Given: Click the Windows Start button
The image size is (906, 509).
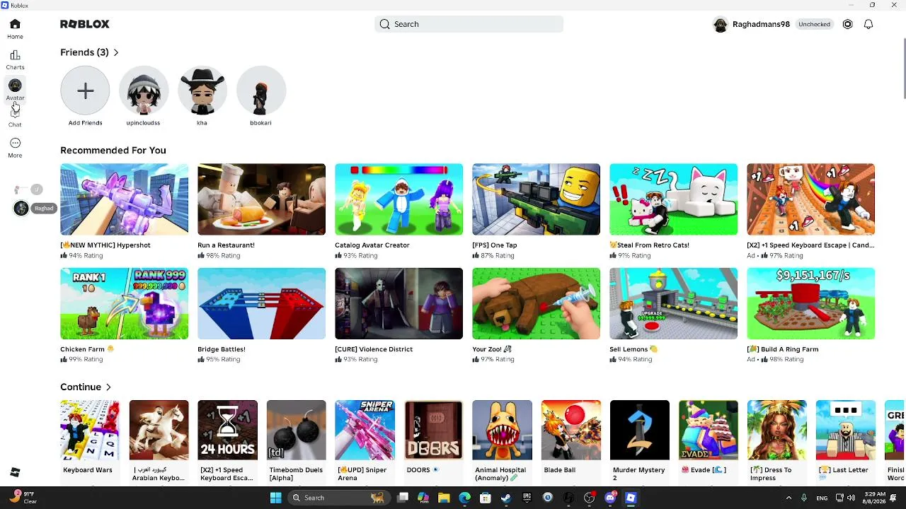Looking at the screenshot, I should [x=276, y=498].
